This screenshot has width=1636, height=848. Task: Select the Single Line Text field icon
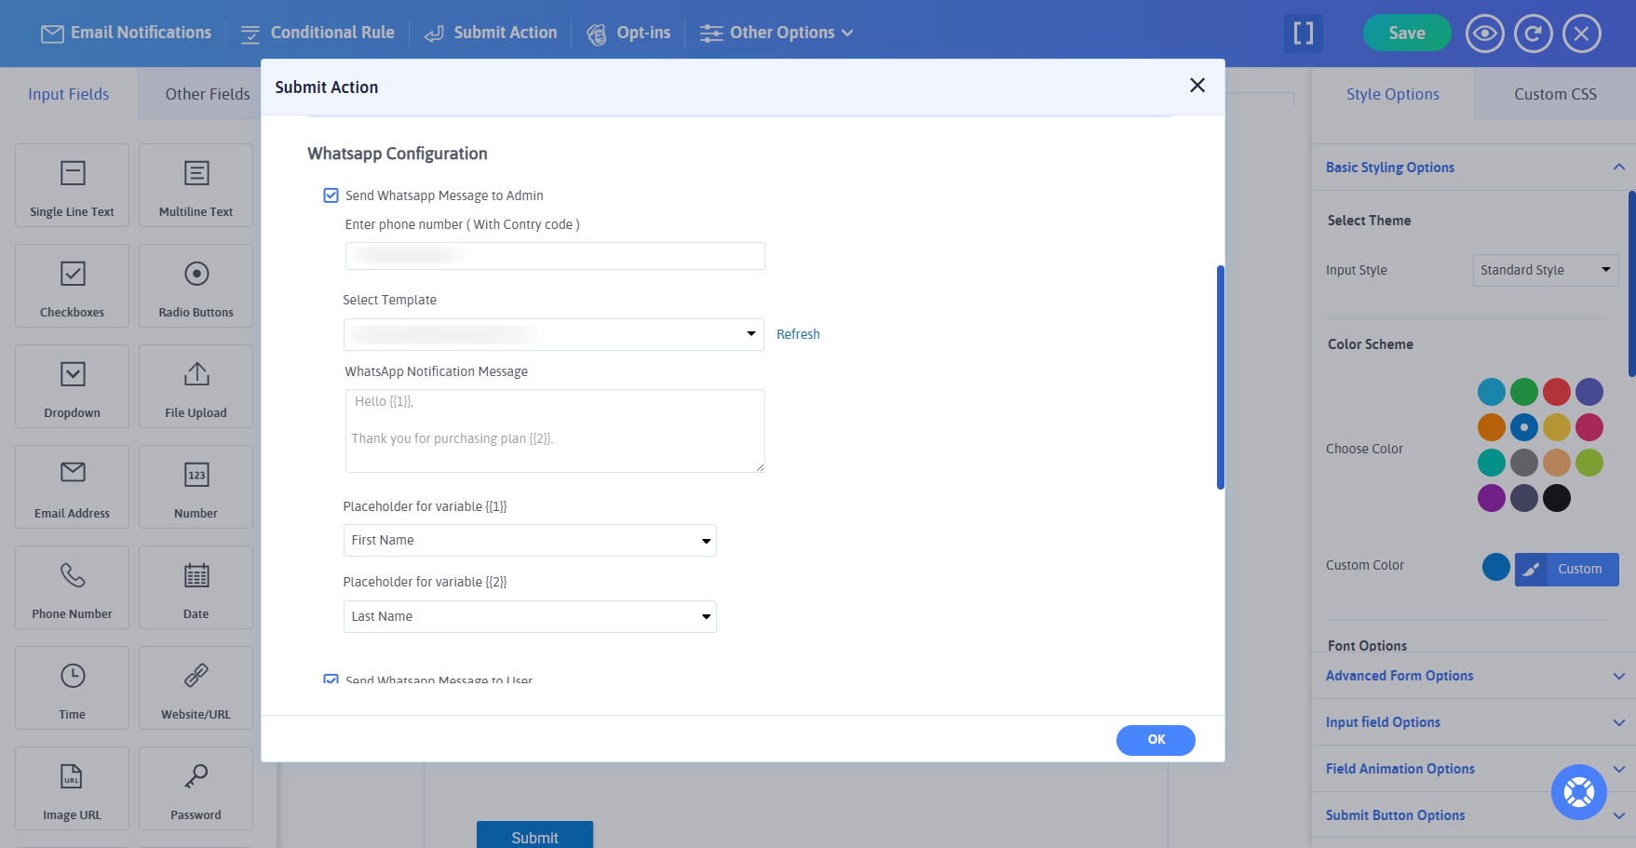click(72, 185)
